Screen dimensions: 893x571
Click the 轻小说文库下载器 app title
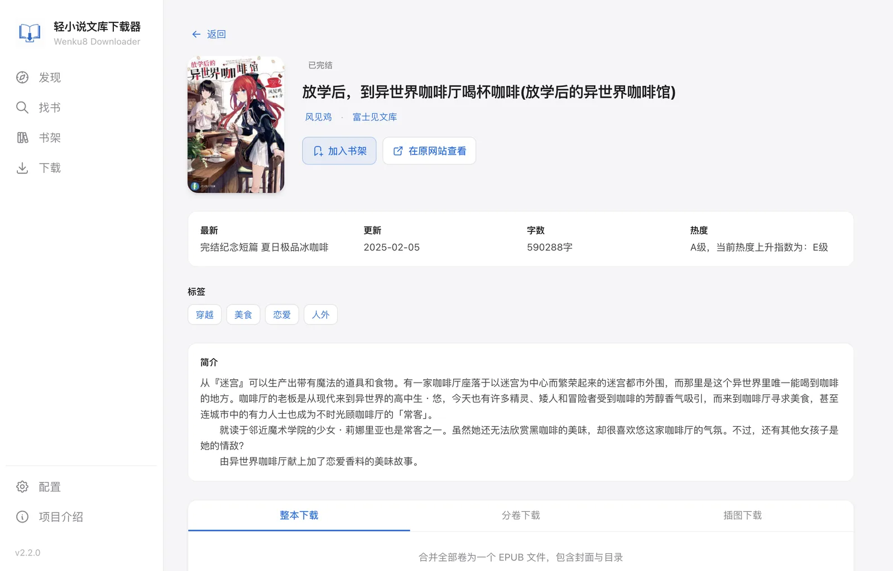point(97,27)
